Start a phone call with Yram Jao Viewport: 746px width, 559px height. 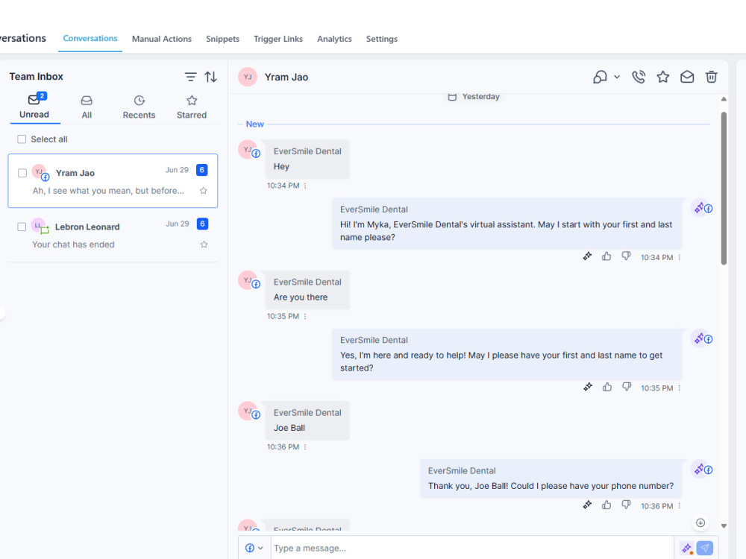tap(639, 77)
